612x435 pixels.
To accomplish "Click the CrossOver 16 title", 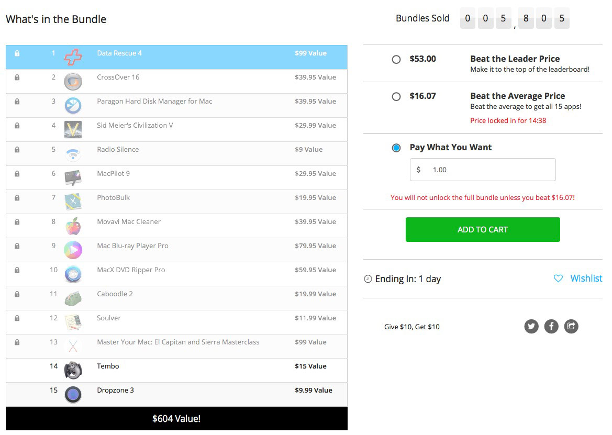I will point(118,77).
